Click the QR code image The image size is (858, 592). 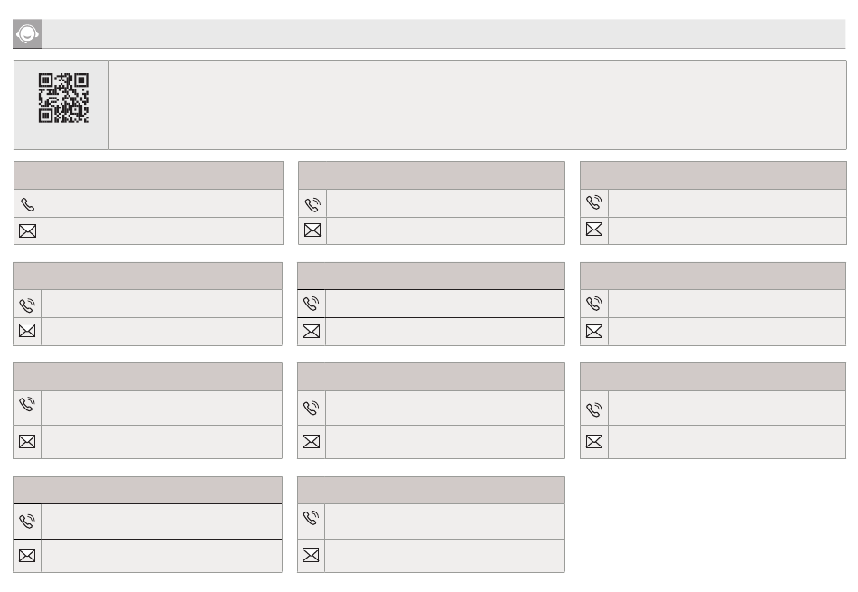click(62, 98)
